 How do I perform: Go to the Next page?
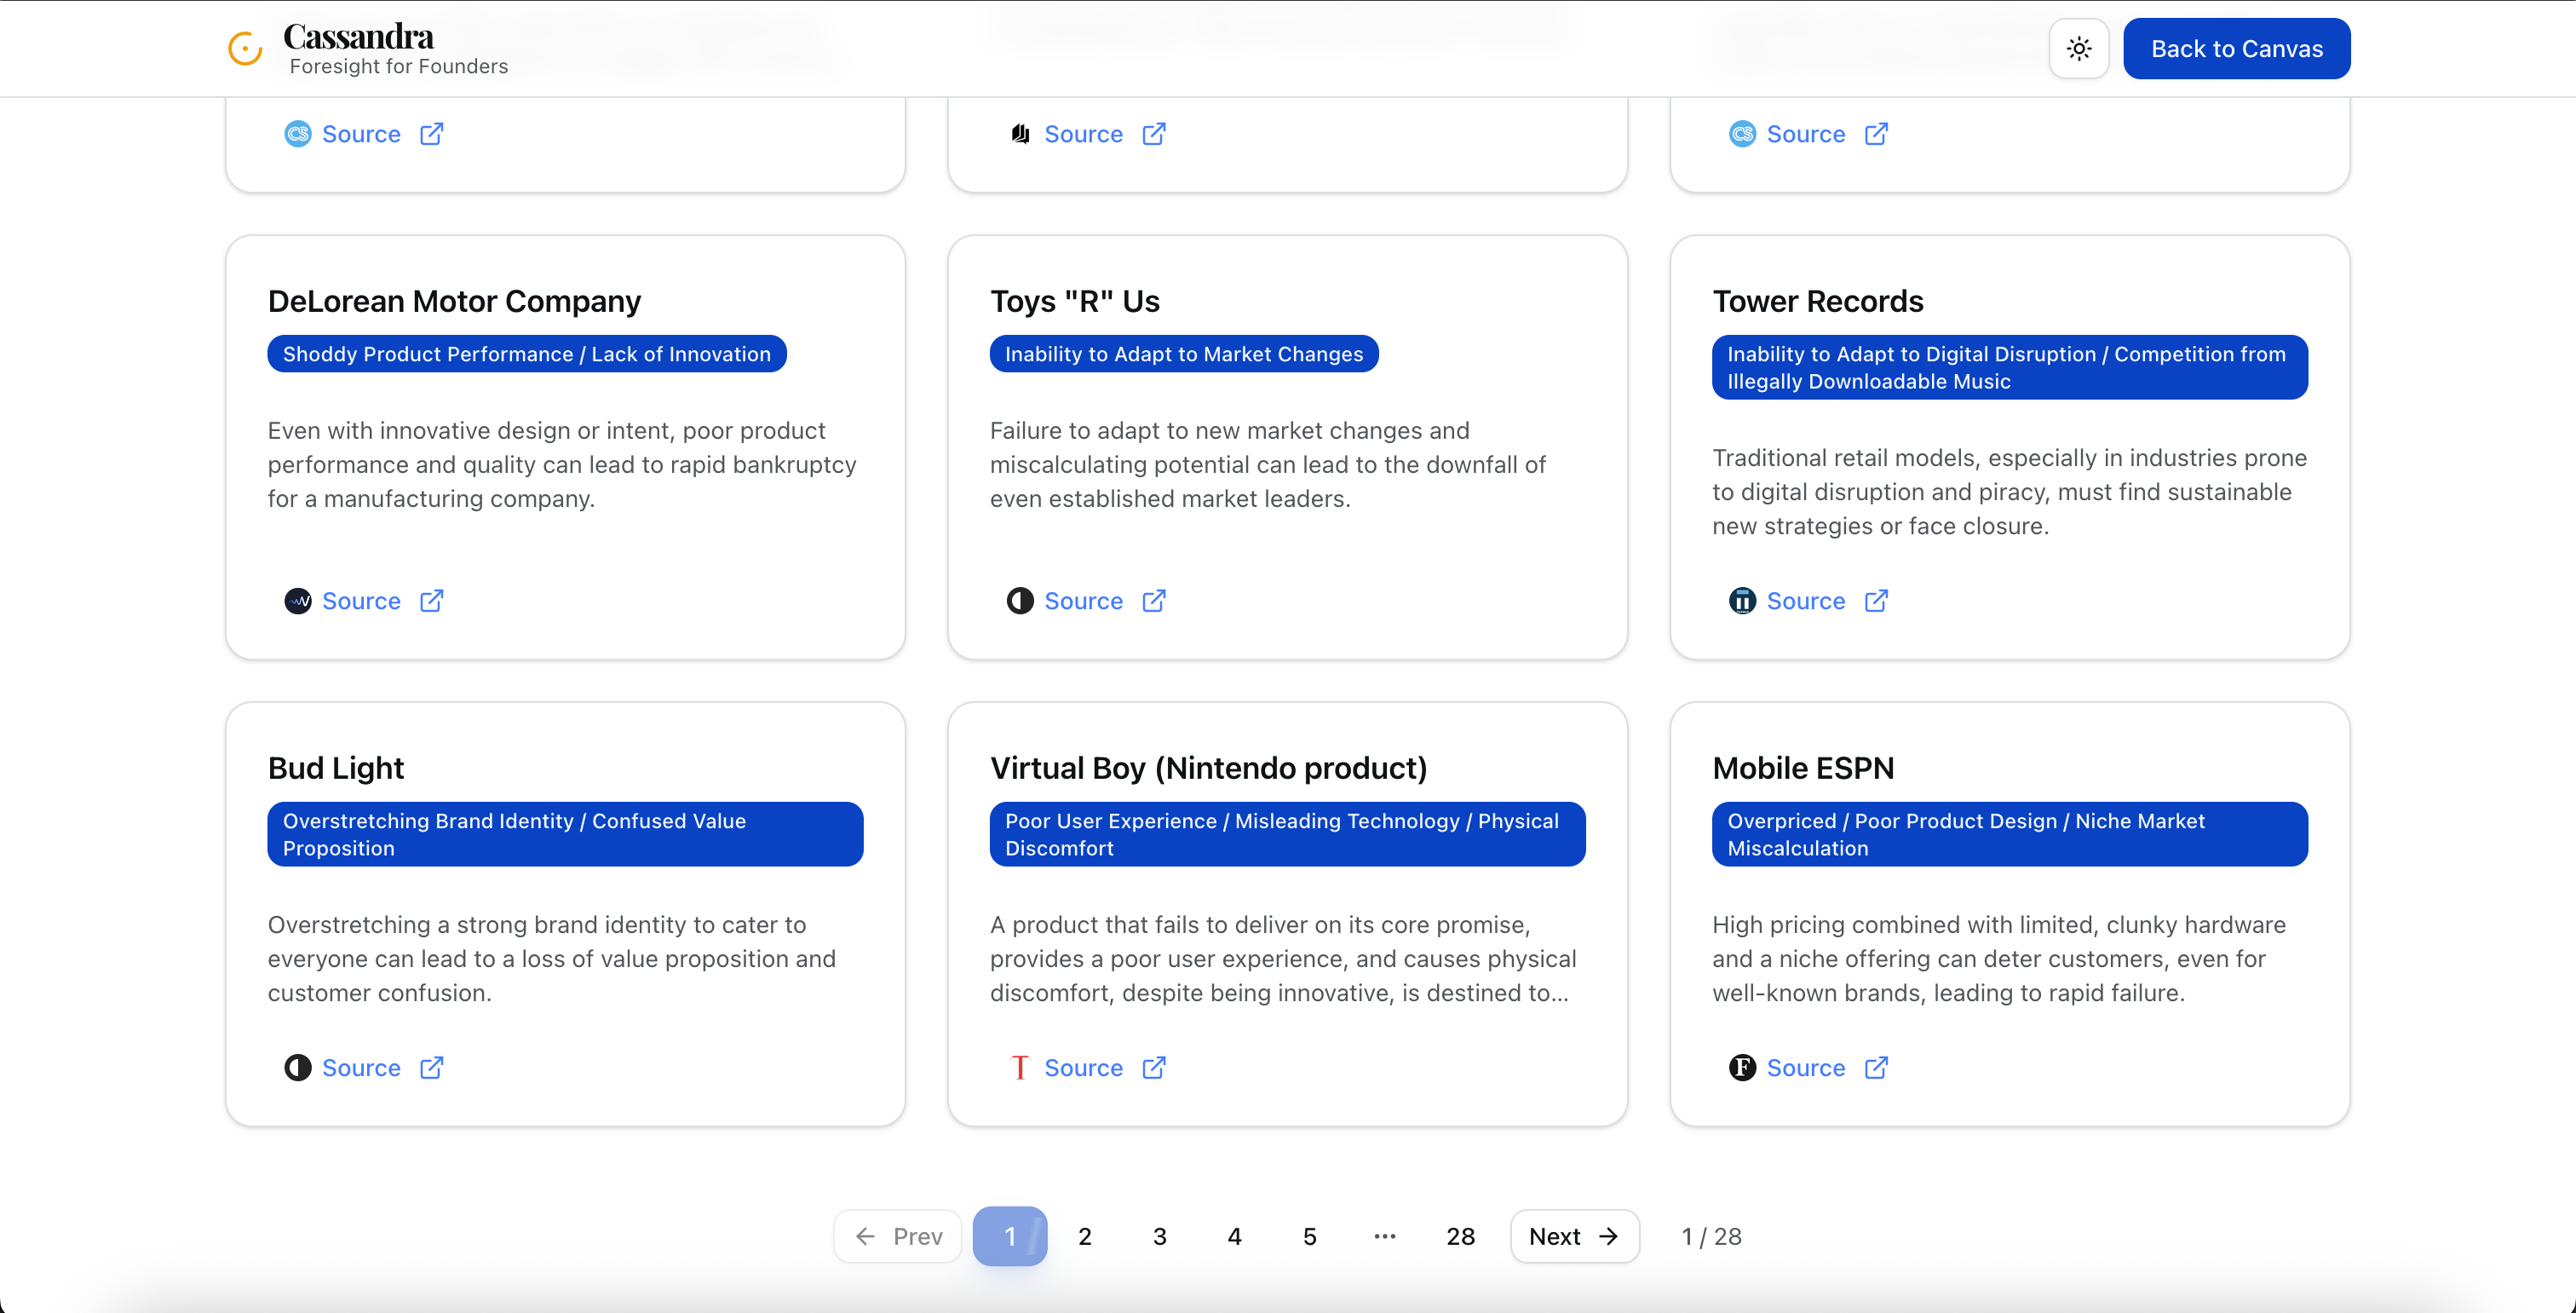tap(1574, 1237)
